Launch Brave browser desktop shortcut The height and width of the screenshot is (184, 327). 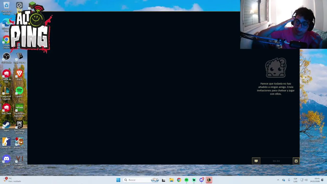click(19, 75)
